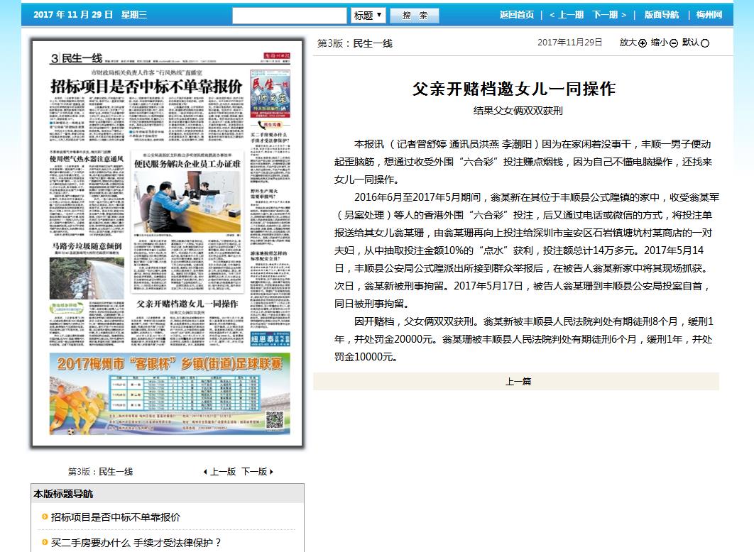The height and width of the screenshot is (552, 754).
Task: Open article 买二手房要办什么 手续才受法律保护
Action: click(x=136, y=543)
